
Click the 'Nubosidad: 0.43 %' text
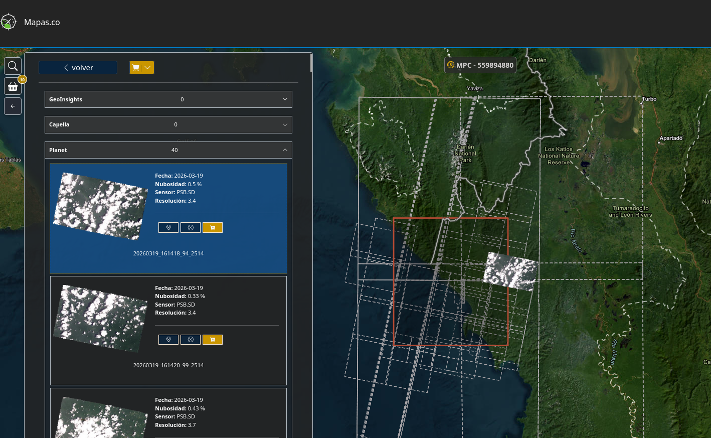(x=180, y=408)
